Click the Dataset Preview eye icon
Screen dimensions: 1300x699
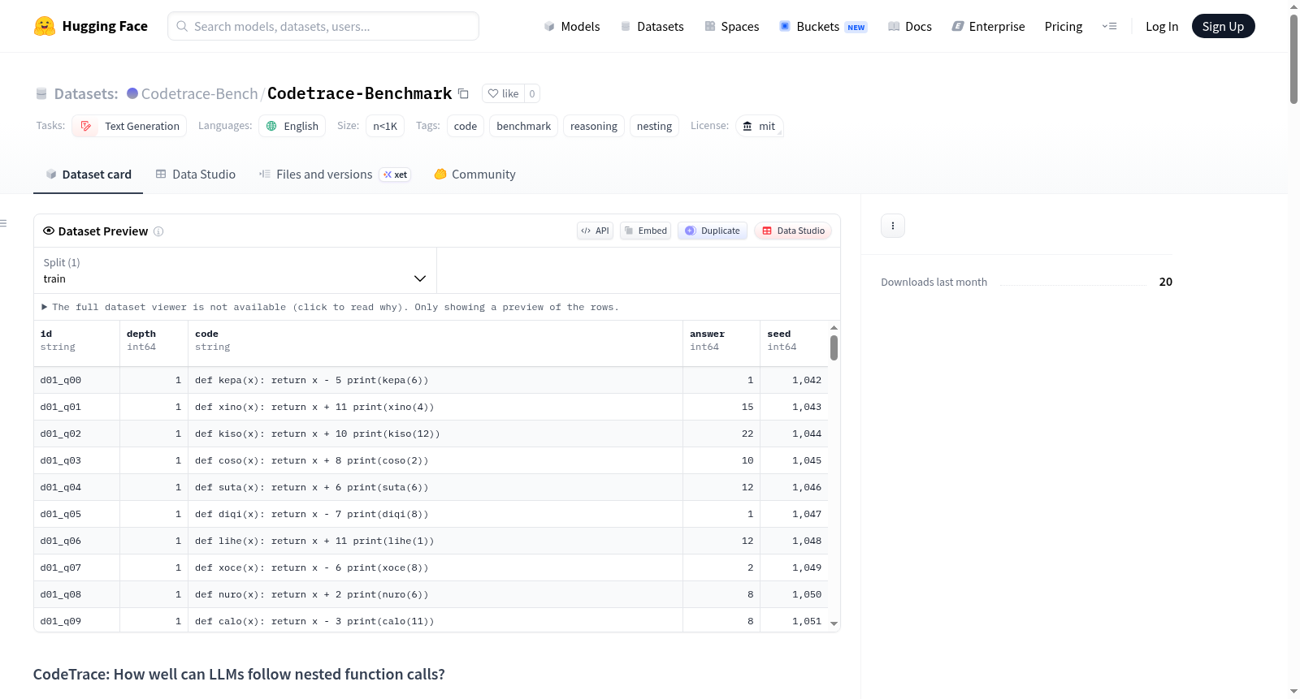(49, 231)
